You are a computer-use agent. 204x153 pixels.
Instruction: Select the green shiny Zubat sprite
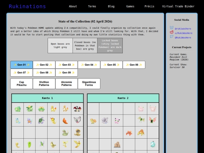coord(141,120)
